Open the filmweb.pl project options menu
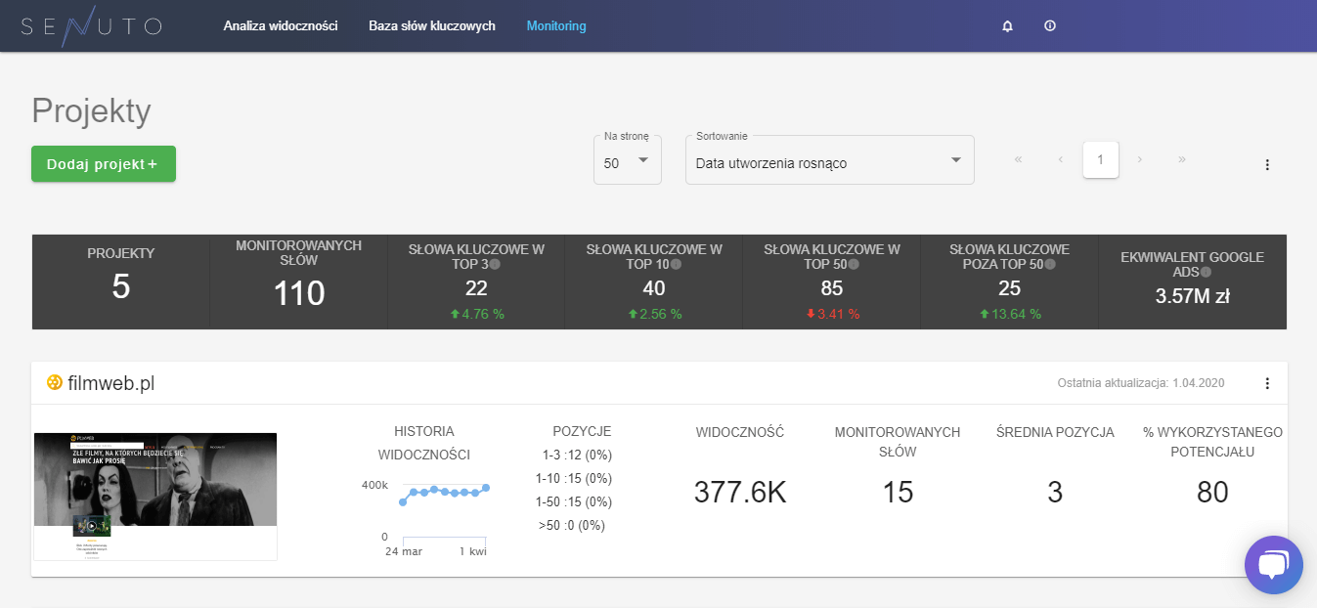1317x608 pixels. tap(1267, 383)
